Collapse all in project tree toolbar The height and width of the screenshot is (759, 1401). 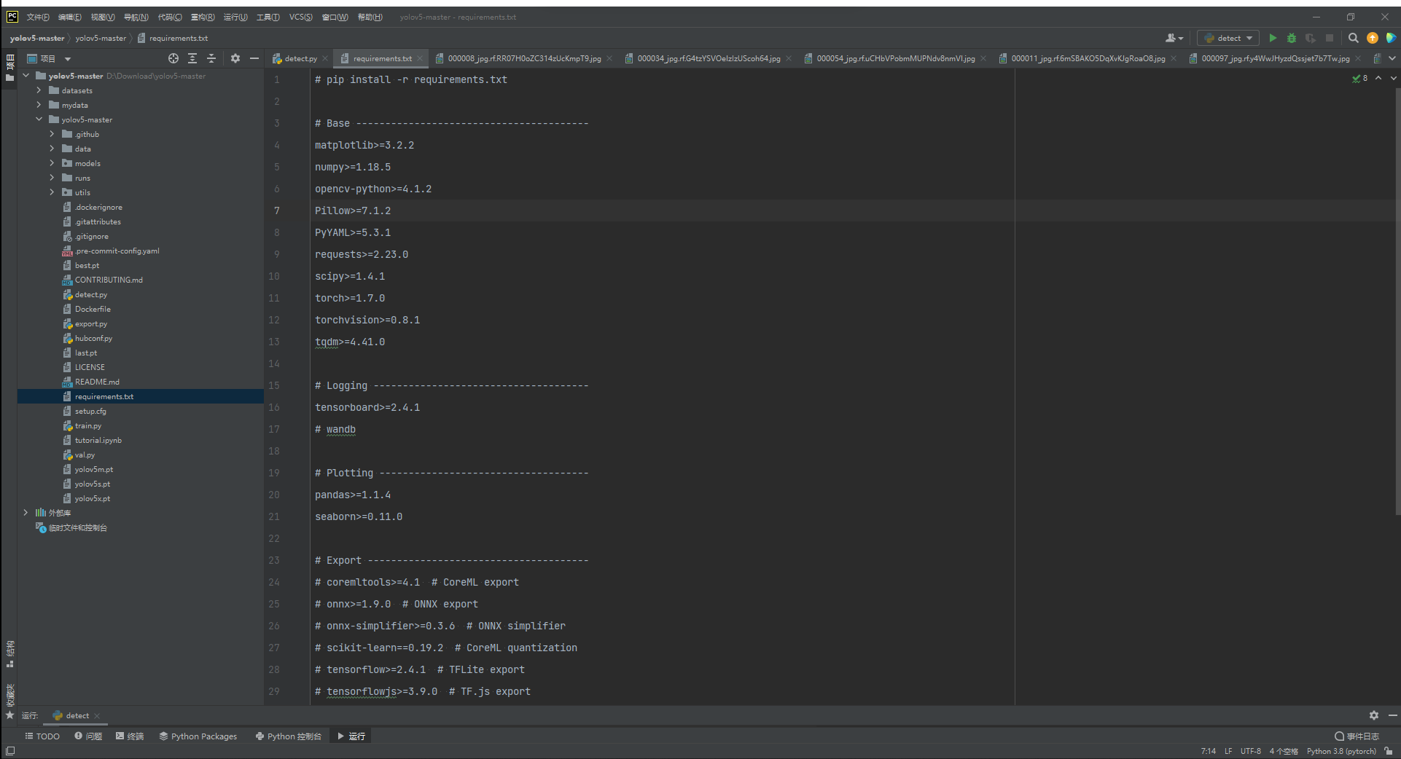pos(211,58)
